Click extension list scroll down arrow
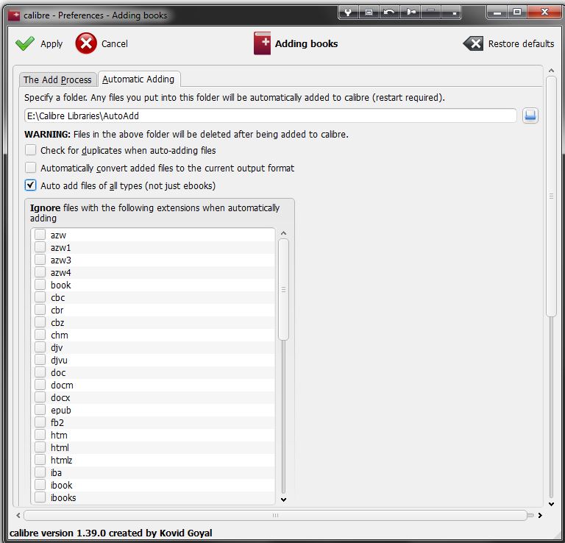This screenshot has width=565, height=543. click(x=283, y=500)
